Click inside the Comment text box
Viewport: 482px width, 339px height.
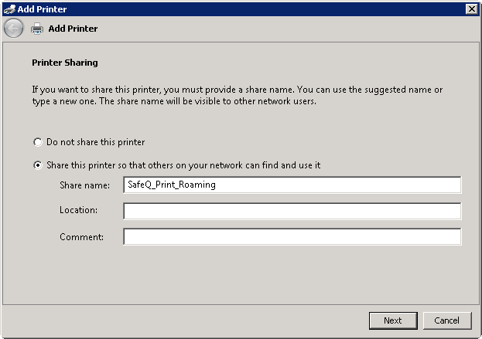pos(292,237)
